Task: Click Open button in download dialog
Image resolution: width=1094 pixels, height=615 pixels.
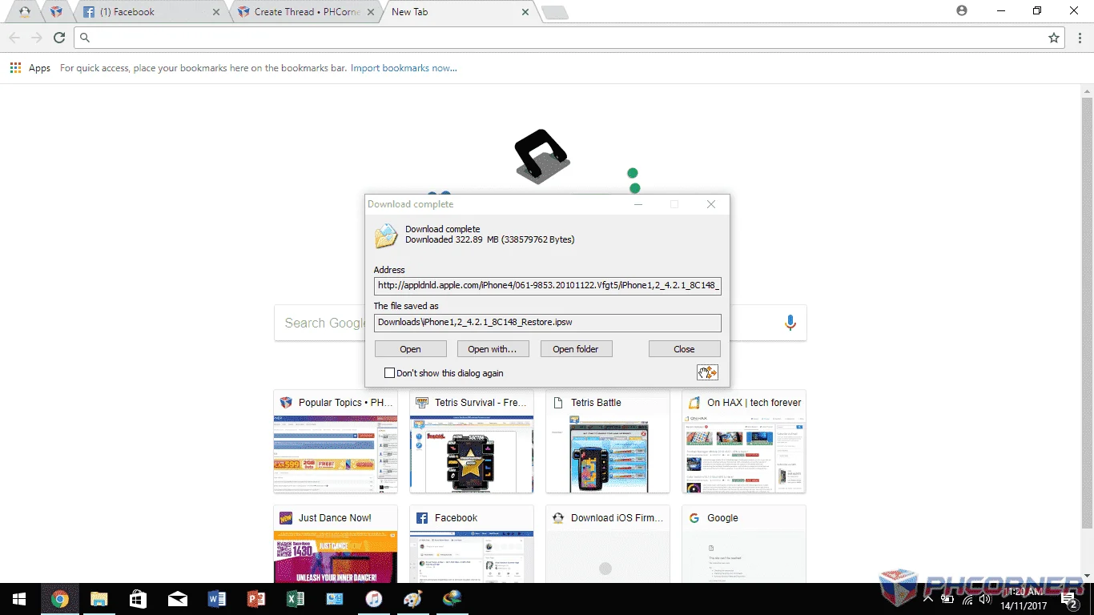Action: point(411,349)
